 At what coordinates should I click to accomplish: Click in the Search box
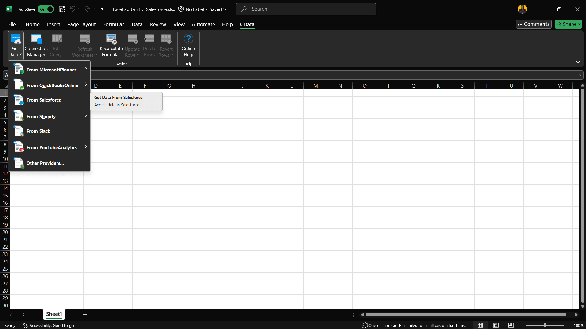306,9
